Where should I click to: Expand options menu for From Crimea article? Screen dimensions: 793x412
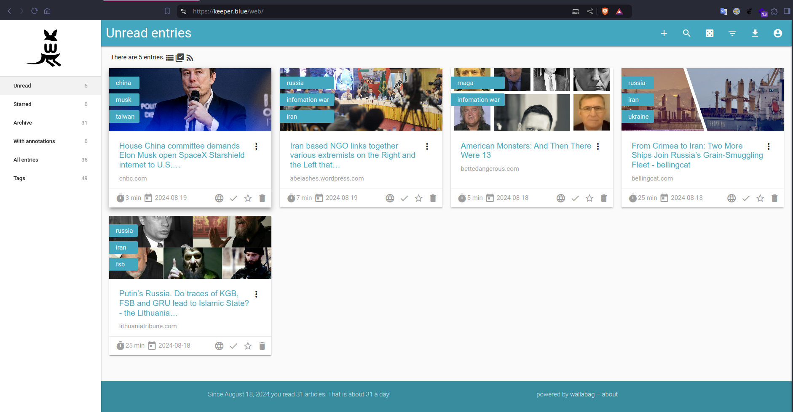pyautogui.click(x=769, y=146)
